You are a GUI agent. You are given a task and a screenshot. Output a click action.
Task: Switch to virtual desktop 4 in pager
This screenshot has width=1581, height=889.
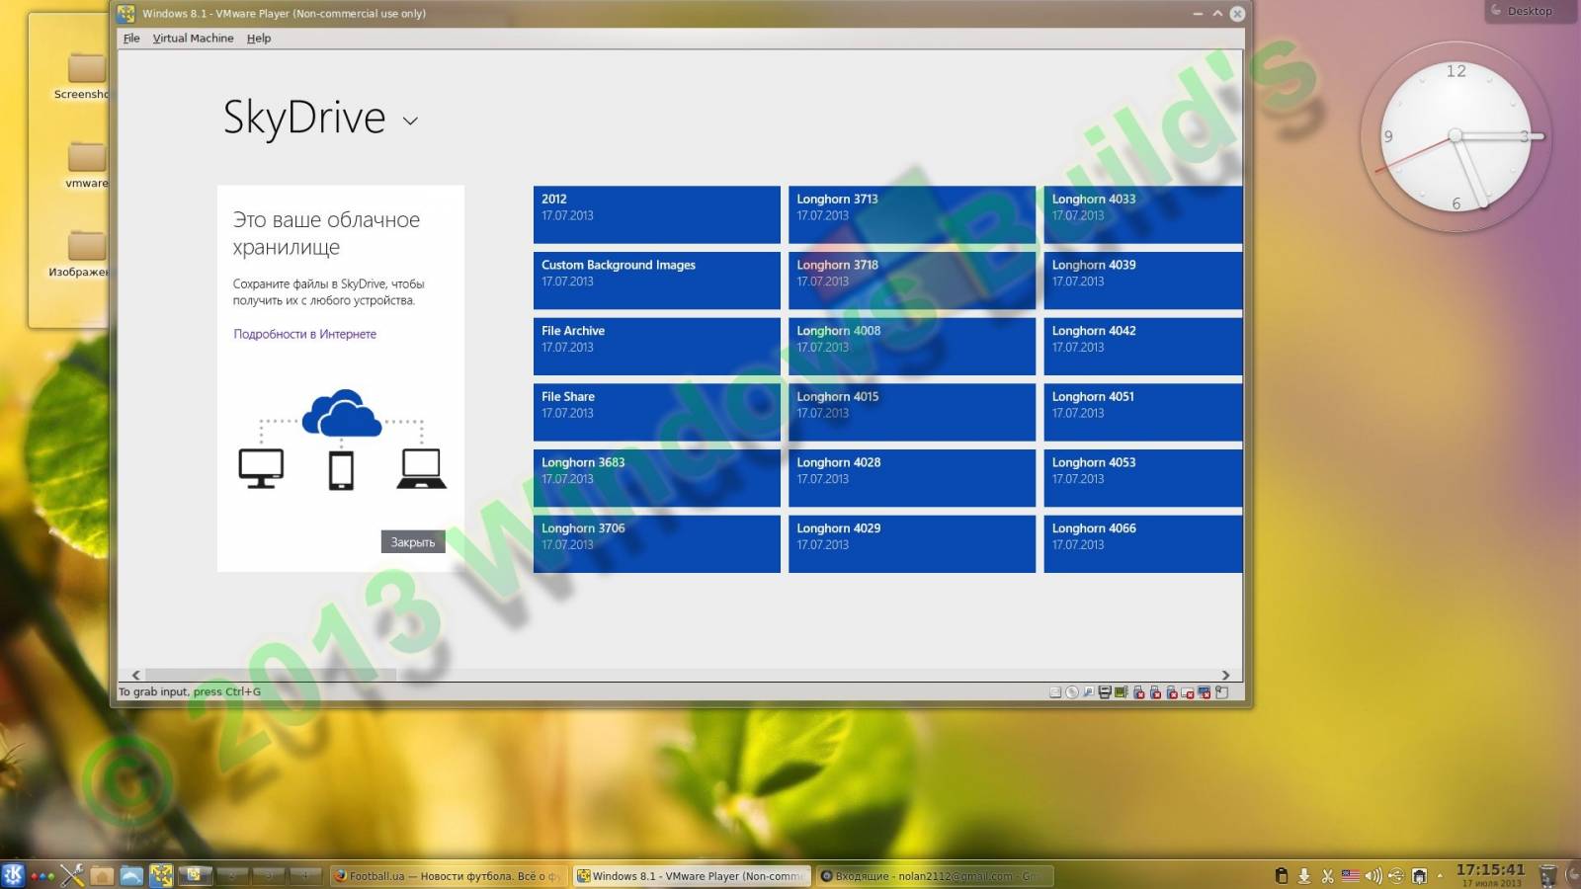click(305, 875)
